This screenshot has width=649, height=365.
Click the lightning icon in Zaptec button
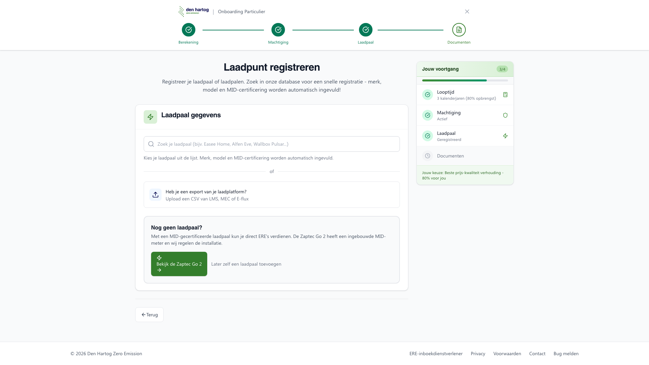click(x=159, y=258)
